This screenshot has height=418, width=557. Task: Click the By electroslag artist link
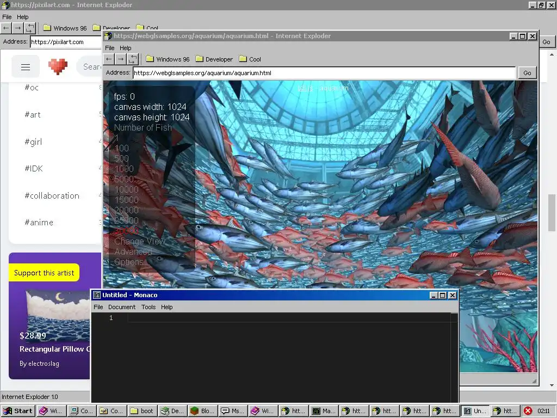point(39,364)
